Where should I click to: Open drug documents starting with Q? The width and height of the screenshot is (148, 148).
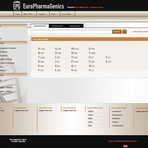click(74, 66)
